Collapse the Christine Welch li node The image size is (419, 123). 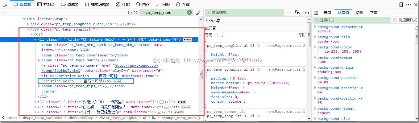pos(35,40)
